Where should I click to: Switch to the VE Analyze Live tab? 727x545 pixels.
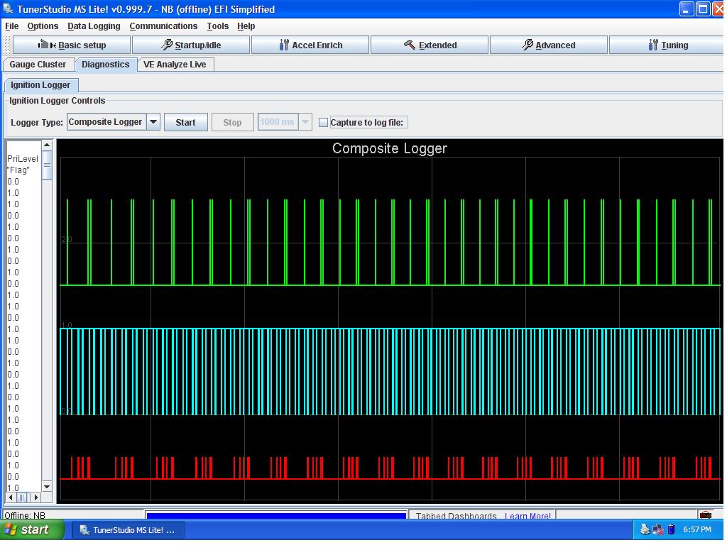[174, 64]
